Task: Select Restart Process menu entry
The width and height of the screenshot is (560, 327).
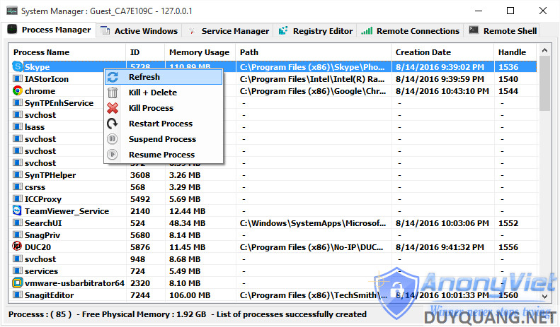Action: click(164, 124)
